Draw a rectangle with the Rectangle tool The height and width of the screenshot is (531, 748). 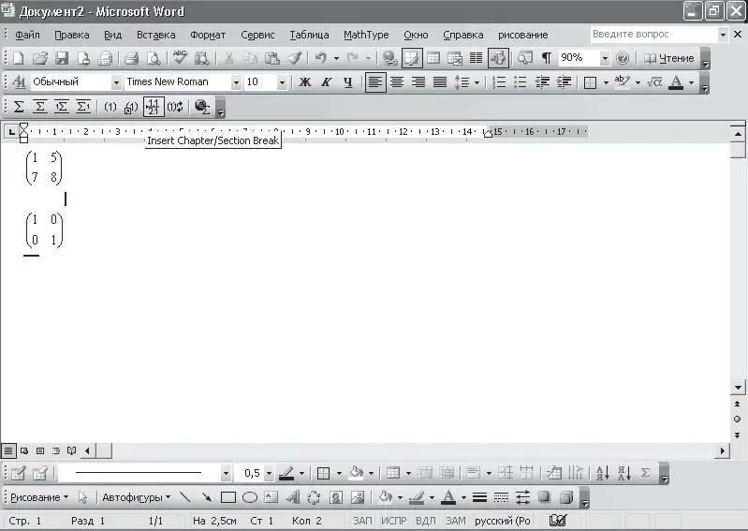(228, 497)
